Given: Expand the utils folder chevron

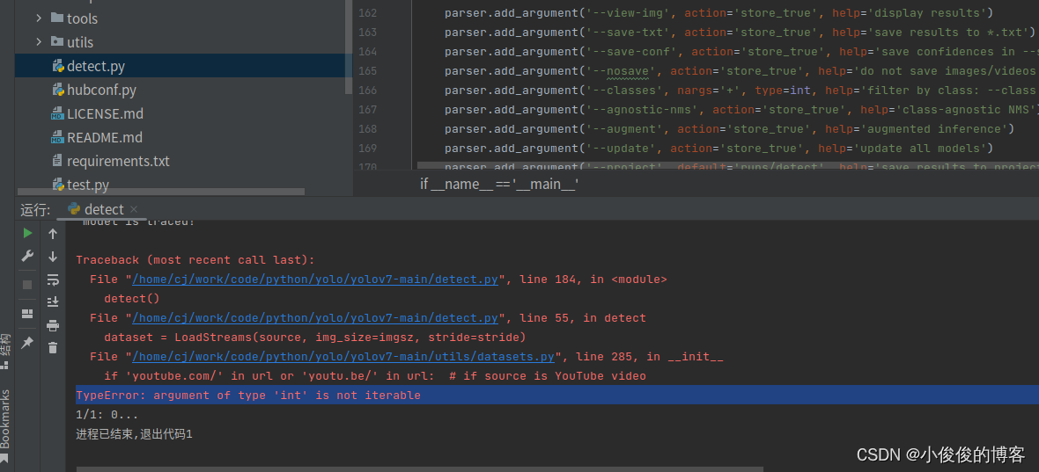Looking at the screenshot, I should tap(39, 42).
